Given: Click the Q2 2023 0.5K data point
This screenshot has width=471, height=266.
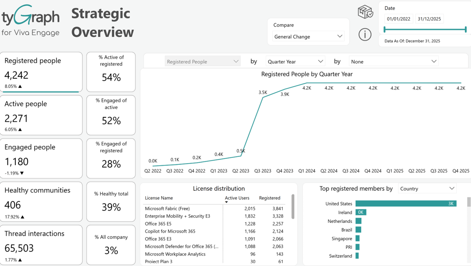Looking at the screenshot, I should click(241, 156).
